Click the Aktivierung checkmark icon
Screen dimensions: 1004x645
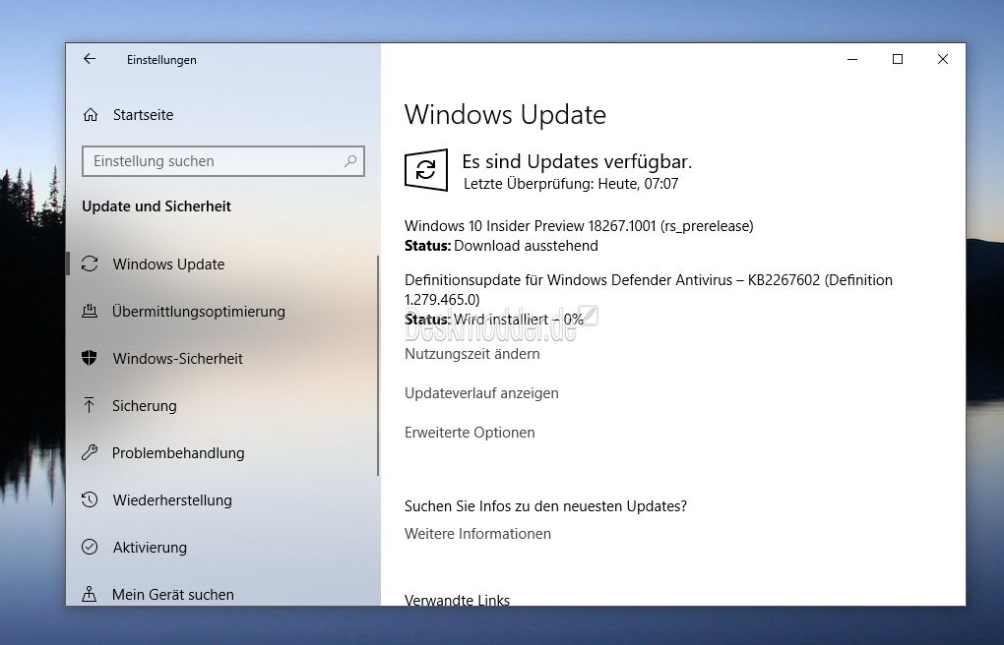[x=90, y=547]
